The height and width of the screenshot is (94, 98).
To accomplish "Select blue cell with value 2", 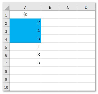I will [25, 23].
